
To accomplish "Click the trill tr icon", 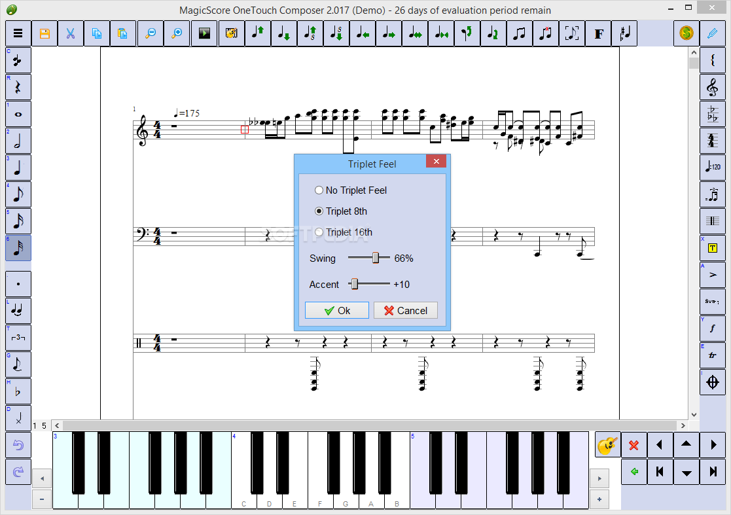I will click(x=713, y=355).
